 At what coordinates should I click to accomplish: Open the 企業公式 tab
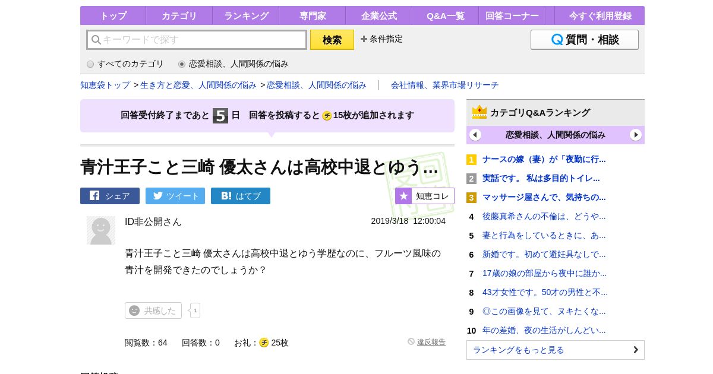[378, 16]
